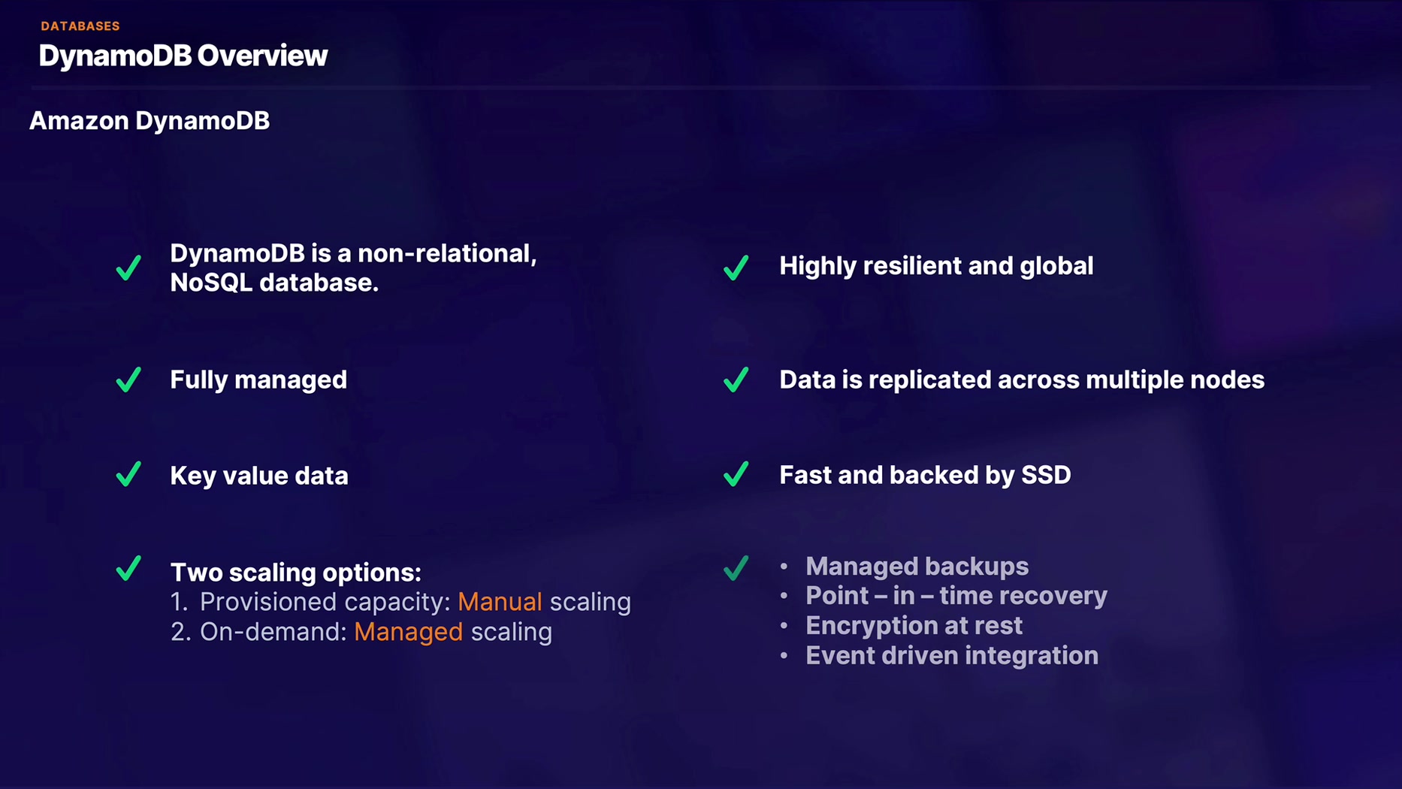This screenshot has height=789, width=1402.
Task: Click the checkmark beside Data is replicated text
Action: point(736,379)
